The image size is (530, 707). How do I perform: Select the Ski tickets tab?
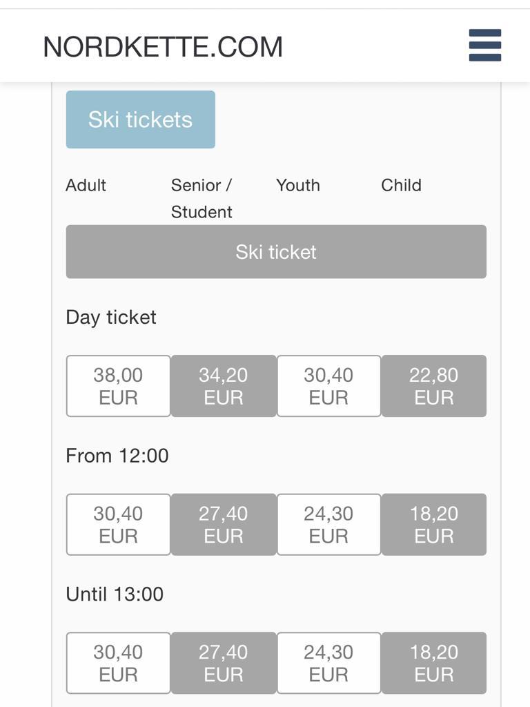tap(140, 119)
